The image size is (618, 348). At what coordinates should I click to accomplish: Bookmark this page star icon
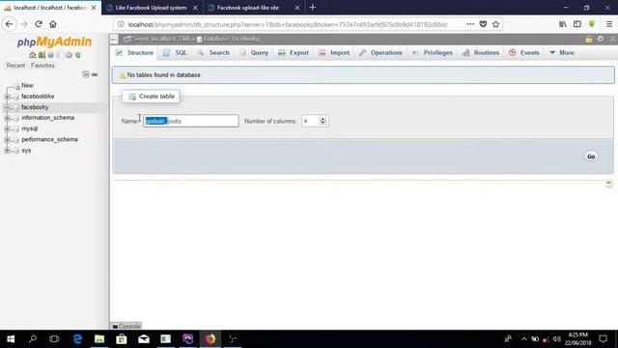tap(495, 24)
